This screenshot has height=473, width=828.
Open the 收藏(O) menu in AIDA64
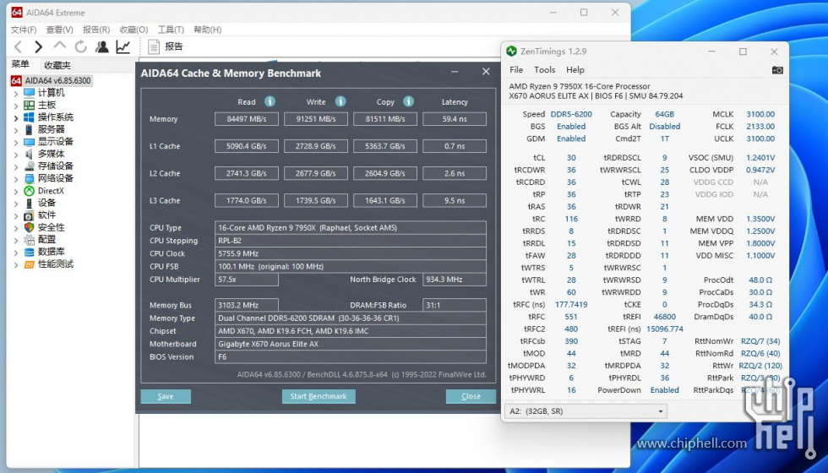click(133, 30)
